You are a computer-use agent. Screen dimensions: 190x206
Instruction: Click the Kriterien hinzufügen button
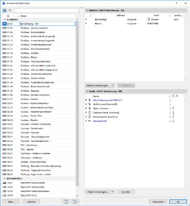click(98, 85)
